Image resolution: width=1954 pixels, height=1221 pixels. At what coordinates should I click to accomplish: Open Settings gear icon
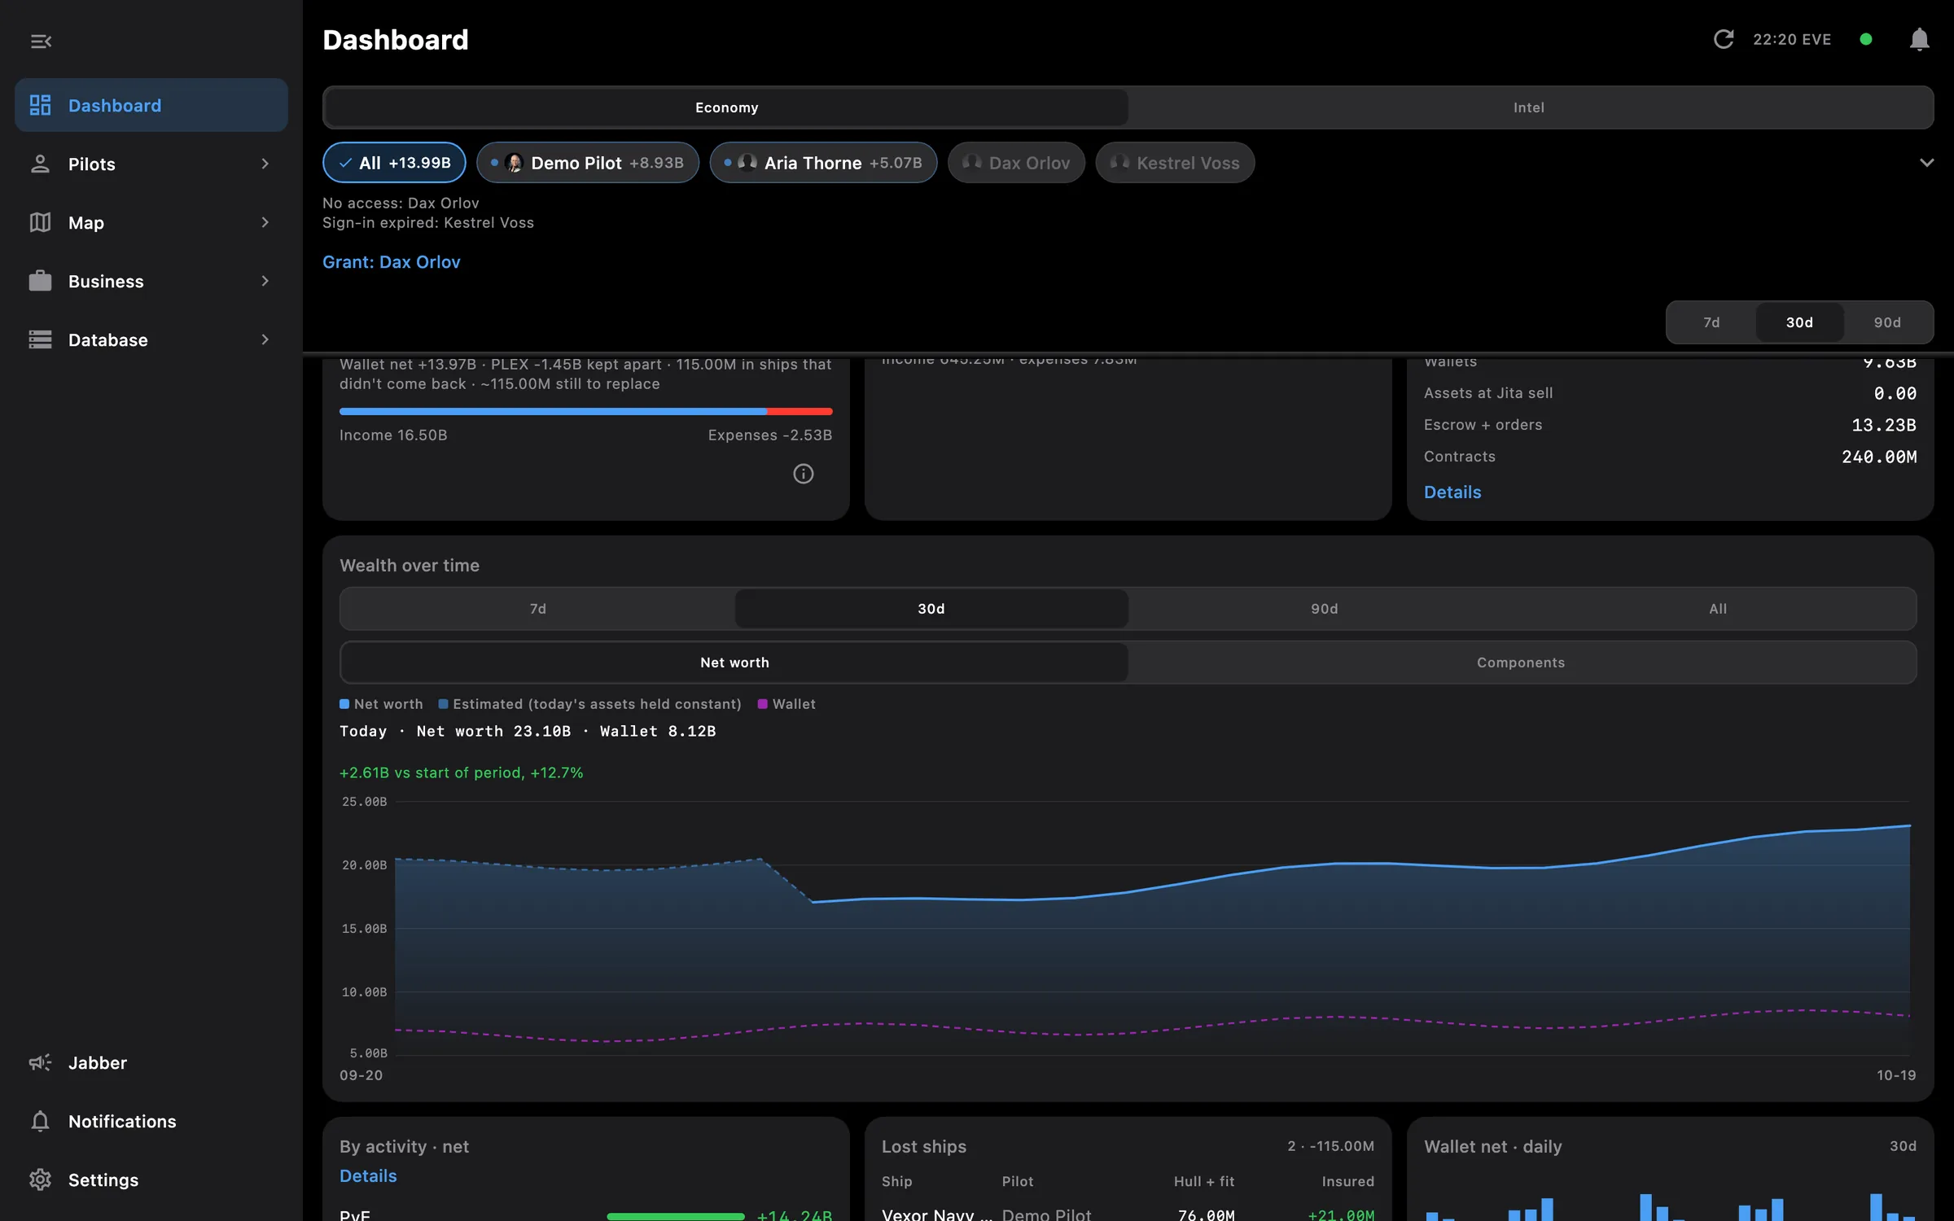click(40, 1179)
